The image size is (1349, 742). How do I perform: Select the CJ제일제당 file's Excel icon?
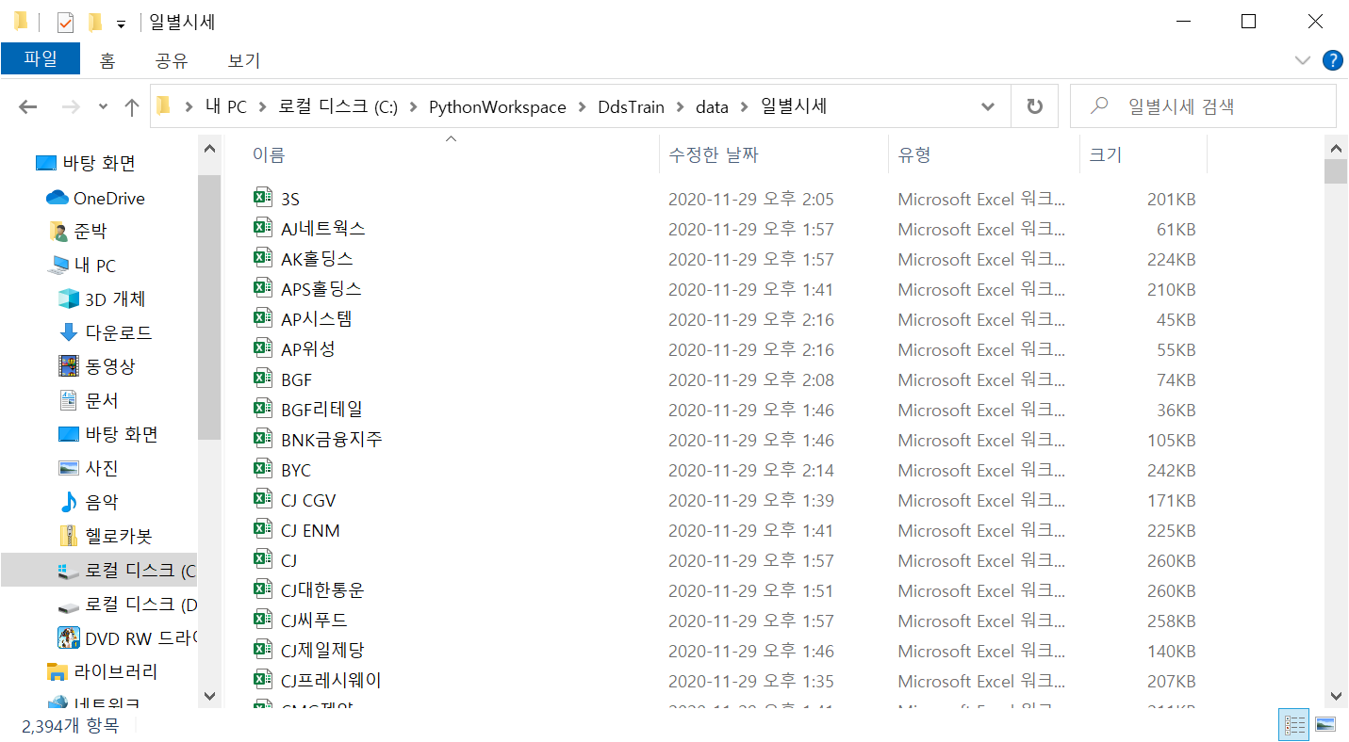(263, 649)
